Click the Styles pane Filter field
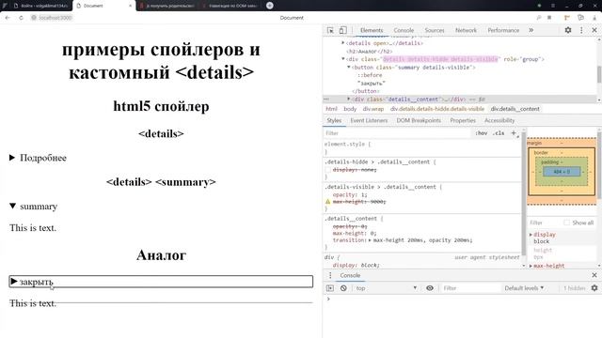Screen dimensions: 602x338 click(x=397, y=133)
